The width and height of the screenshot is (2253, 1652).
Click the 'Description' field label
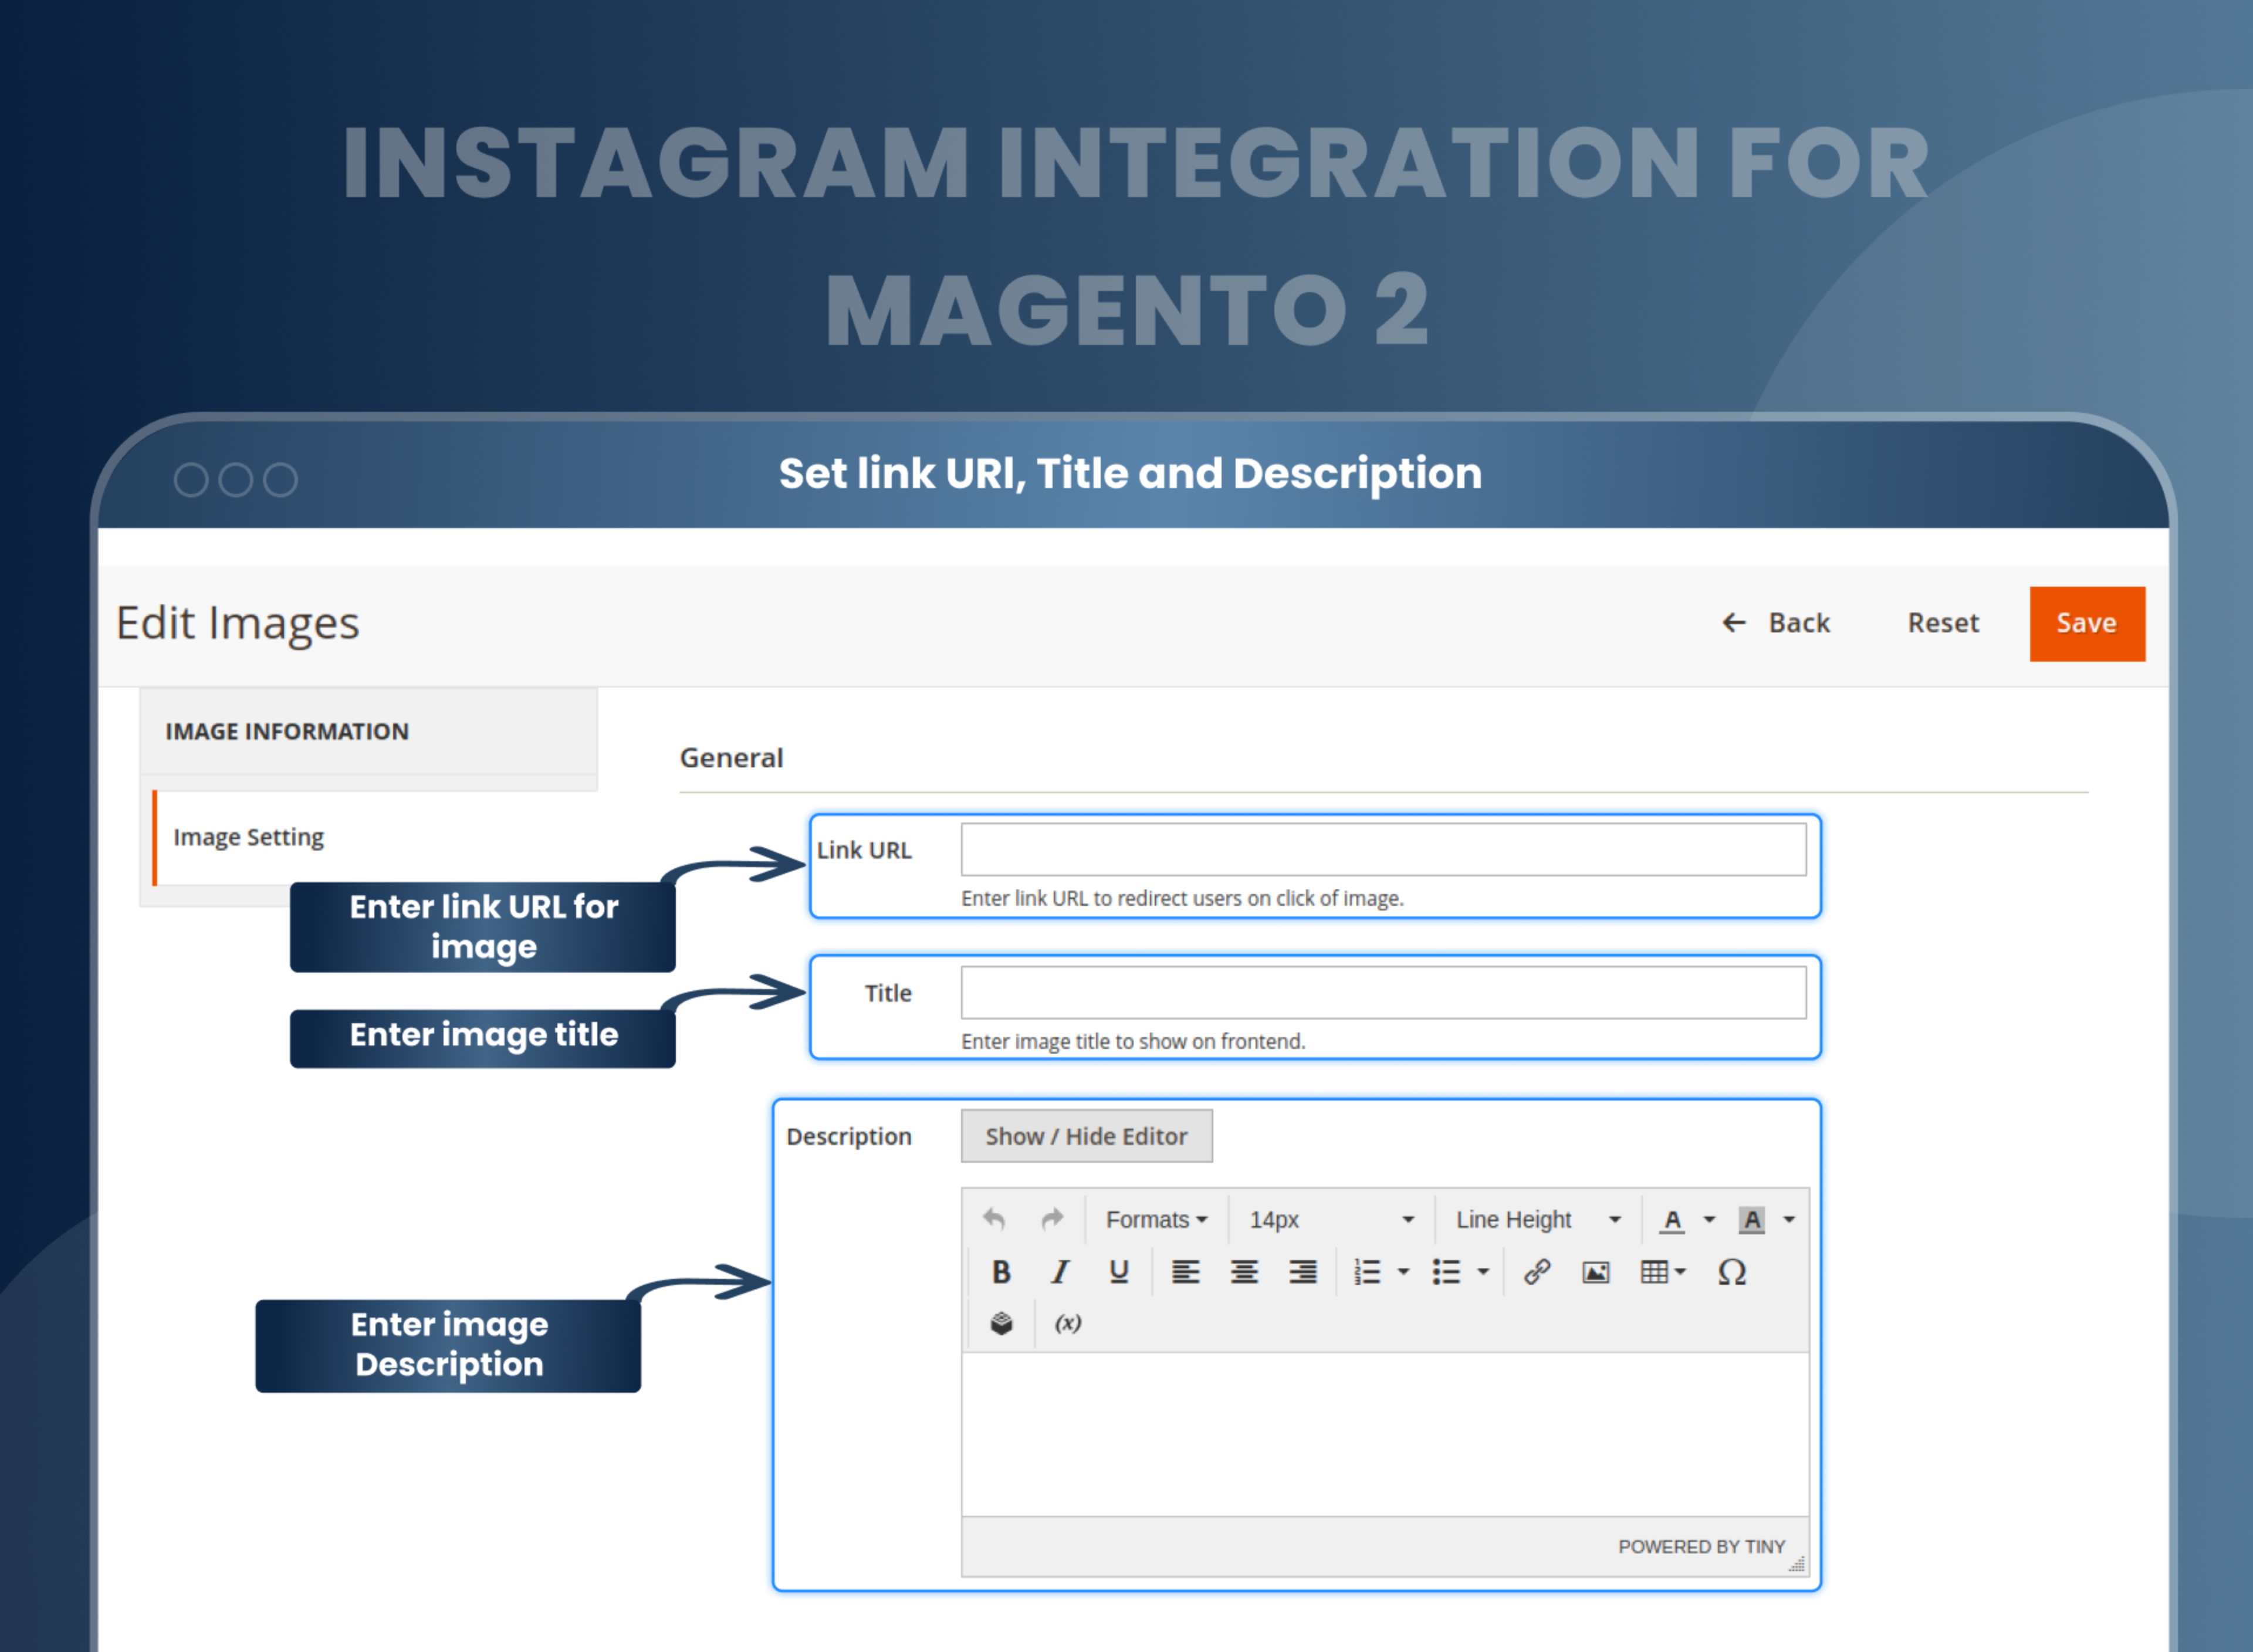[849, 1137]
